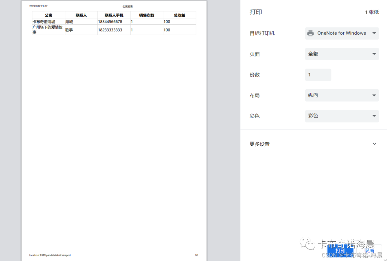Click the blue 打印 button

coord(340,251)
